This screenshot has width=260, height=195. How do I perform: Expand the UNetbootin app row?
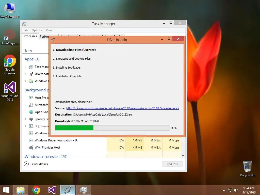(26, 74)
